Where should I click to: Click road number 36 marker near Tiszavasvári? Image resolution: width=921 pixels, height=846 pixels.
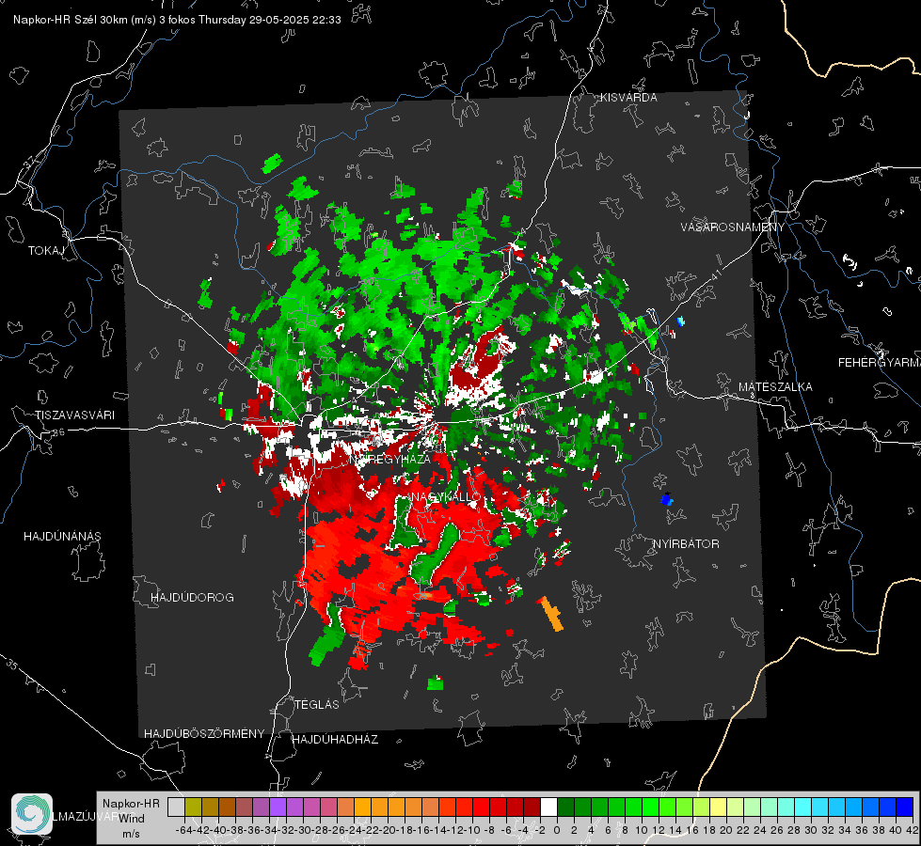pos(58,432)
